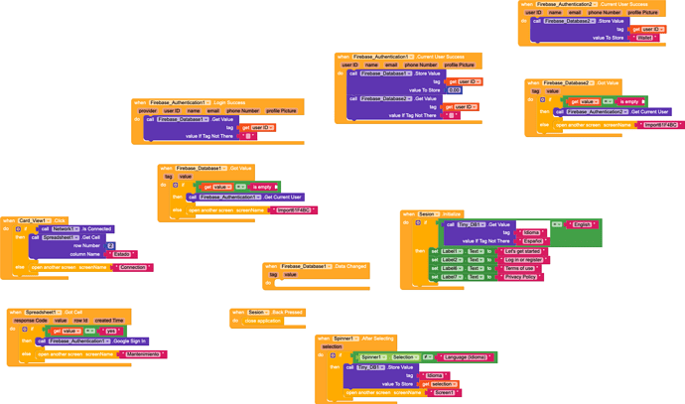The height and width of the screenshot is (404, 685).
Task: Open the not-equal operator dropdown in Spinner1 block
Action: point(428,356)
